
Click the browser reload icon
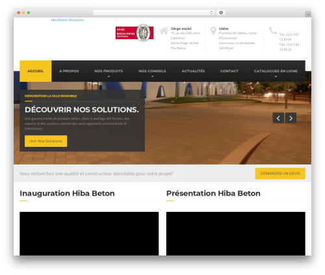(211, 13)
